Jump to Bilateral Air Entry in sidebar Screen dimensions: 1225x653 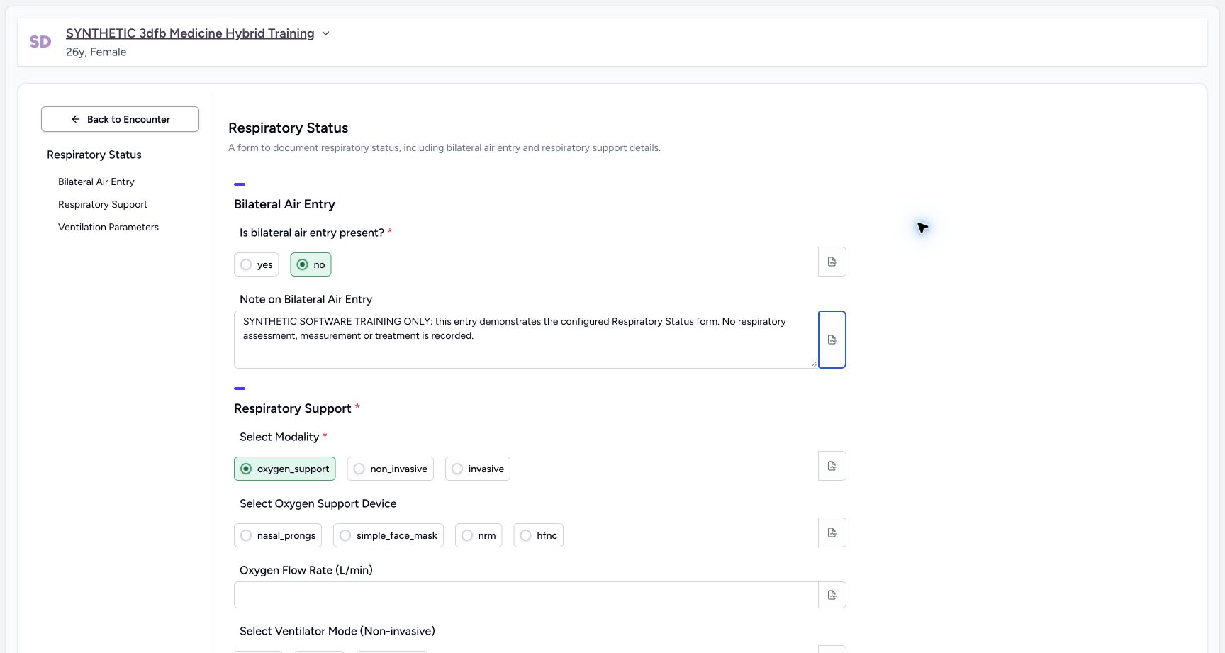point(96,182)
